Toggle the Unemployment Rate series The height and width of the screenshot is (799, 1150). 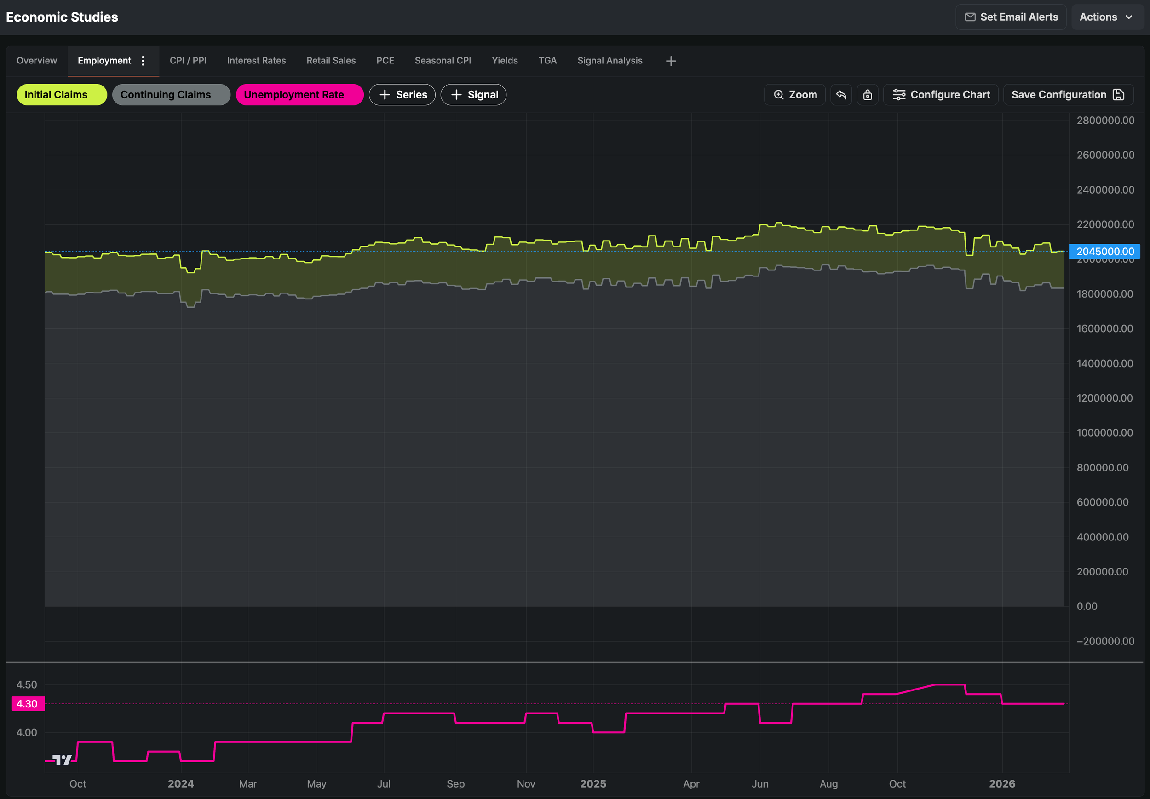[x=299, y=95]
